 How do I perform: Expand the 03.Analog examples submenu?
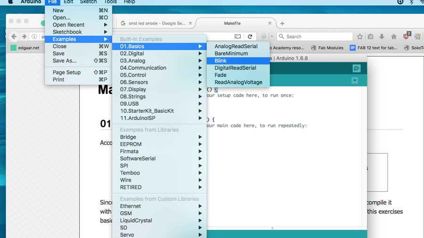pos(160,61)
